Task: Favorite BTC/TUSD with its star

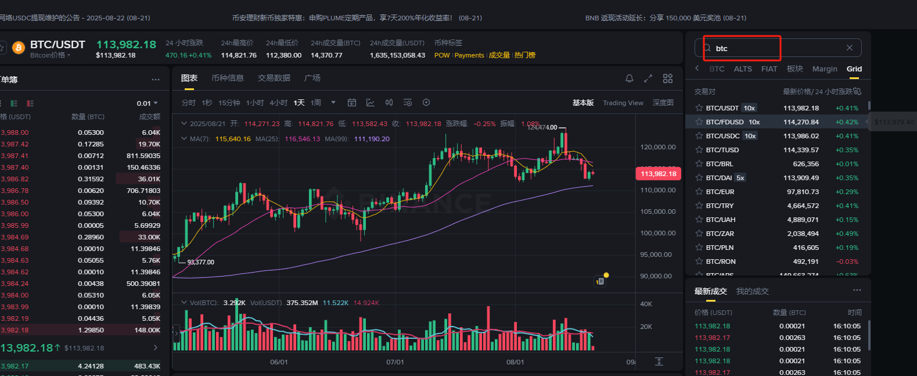Action: click(699, 150)
